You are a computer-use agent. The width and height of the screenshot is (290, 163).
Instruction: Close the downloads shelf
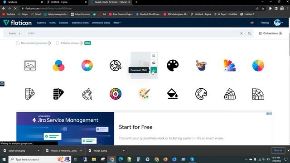[288, 150]
